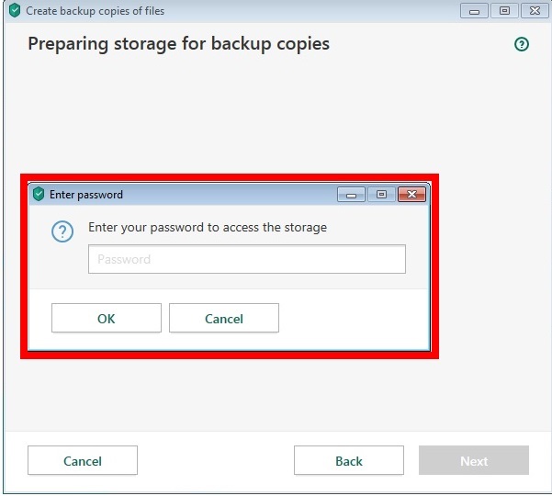Minimize the Enter password dialog
Image resolution: width=552 pixels, height=496 pixels.
351,195
